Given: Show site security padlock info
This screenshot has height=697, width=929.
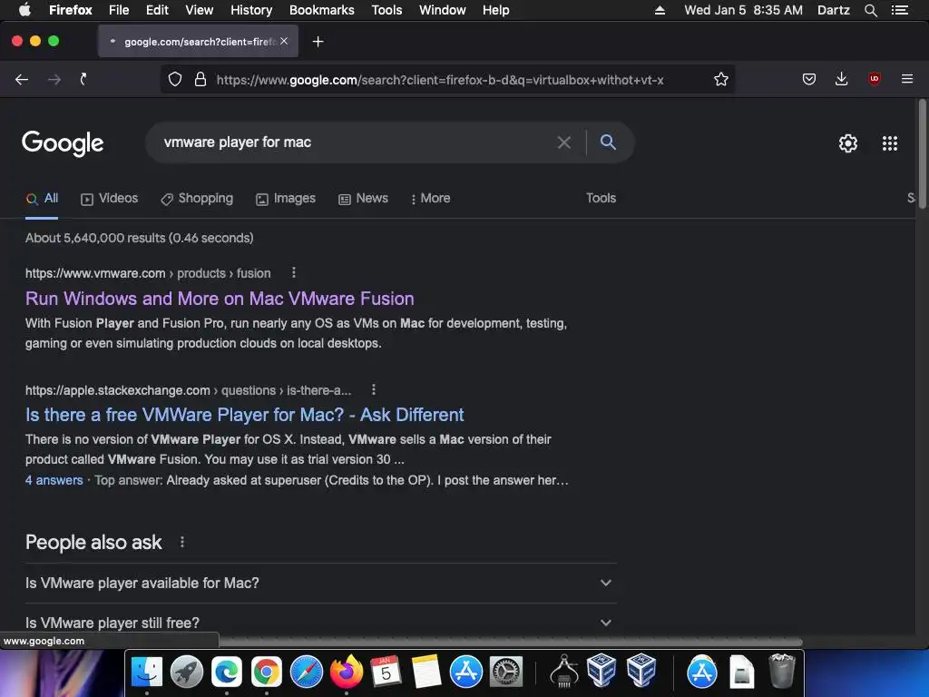Looking at the screenshot, I should pyautogui.click(x=200, y=80).
